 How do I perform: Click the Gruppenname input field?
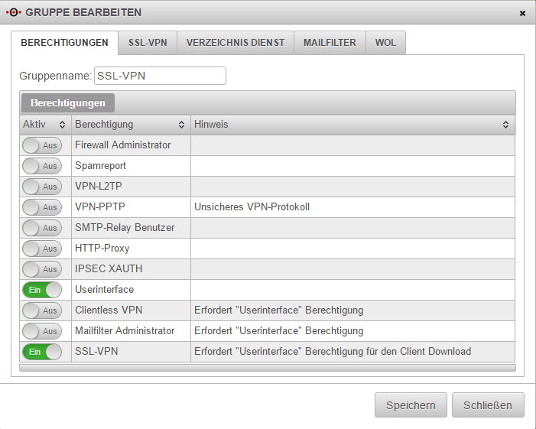click(x=160, y=76)
